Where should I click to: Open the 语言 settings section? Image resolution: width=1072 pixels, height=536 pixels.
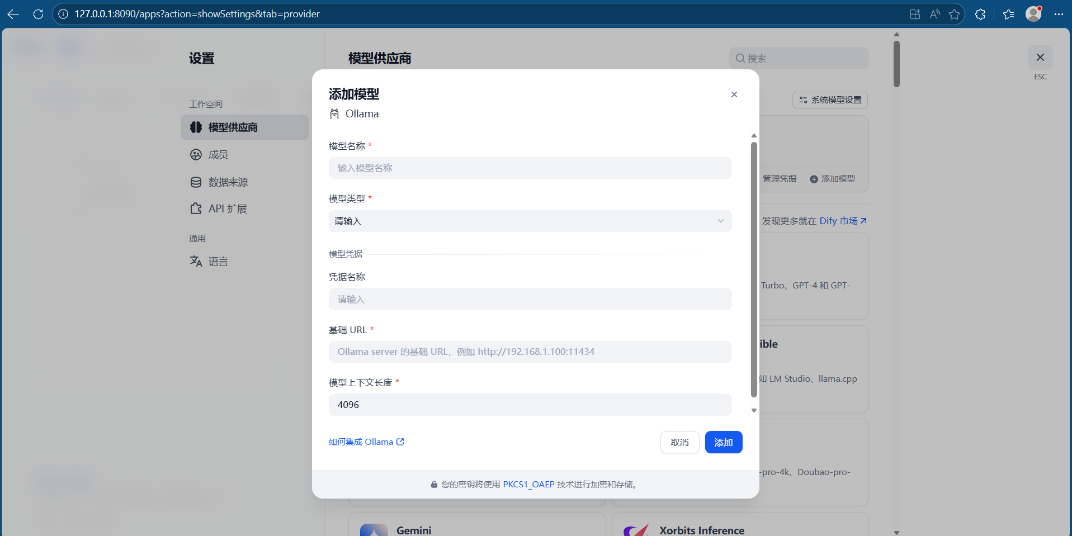coord(244,261)
